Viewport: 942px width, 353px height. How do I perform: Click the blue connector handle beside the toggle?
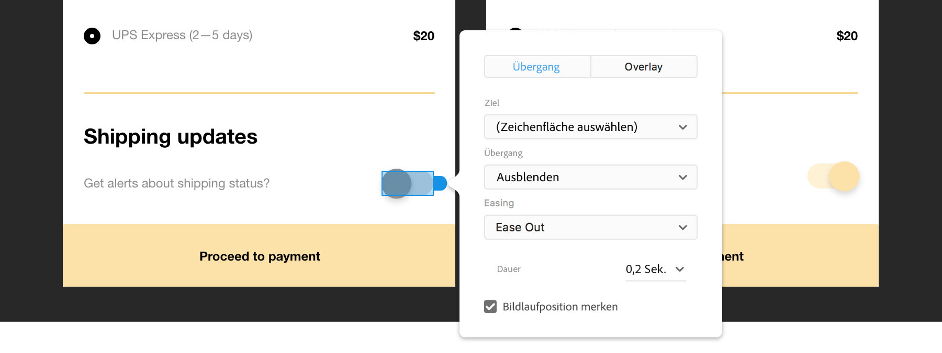click(441, 183)
